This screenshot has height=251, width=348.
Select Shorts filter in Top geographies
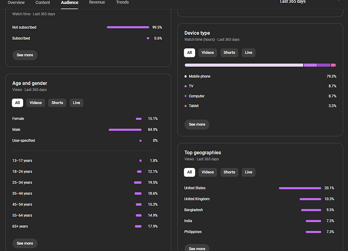(229, 172)
